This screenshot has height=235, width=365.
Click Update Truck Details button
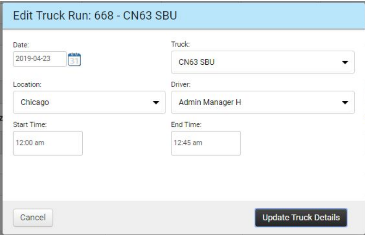pyautogui.click(x=301, y=218)
